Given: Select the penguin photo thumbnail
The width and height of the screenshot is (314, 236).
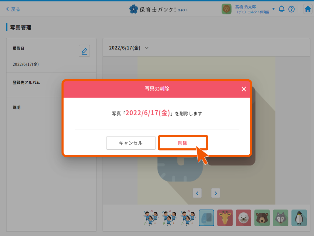Looking at the screenshot, I should [x=299, y=218].
